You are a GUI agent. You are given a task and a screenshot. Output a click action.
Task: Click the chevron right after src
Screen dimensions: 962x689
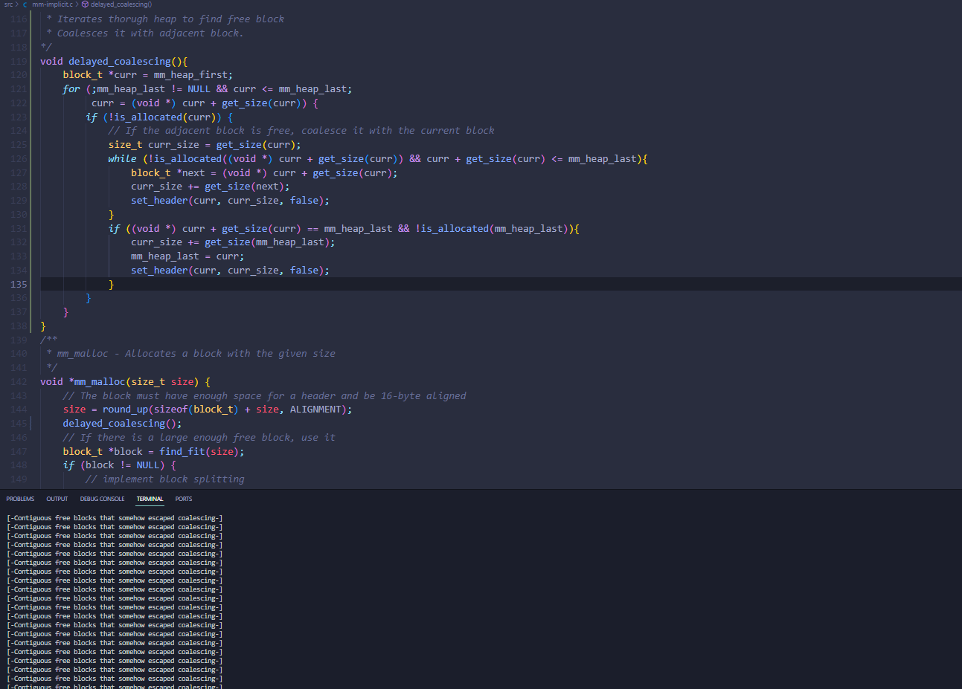(17, 4)
